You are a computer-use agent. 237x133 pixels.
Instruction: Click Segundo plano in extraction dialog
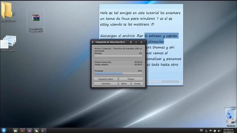click(x=106, y=79)
